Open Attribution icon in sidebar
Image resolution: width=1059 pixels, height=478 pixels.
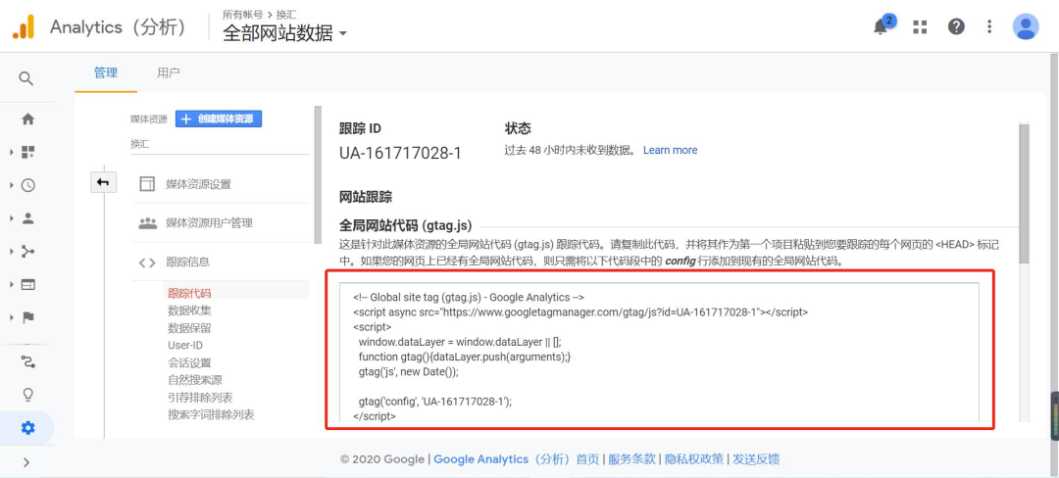(27, 362)
